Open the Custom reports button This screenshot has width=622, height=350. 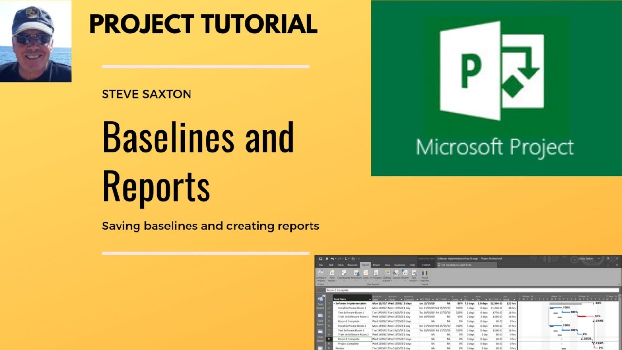tap(397, 275)
